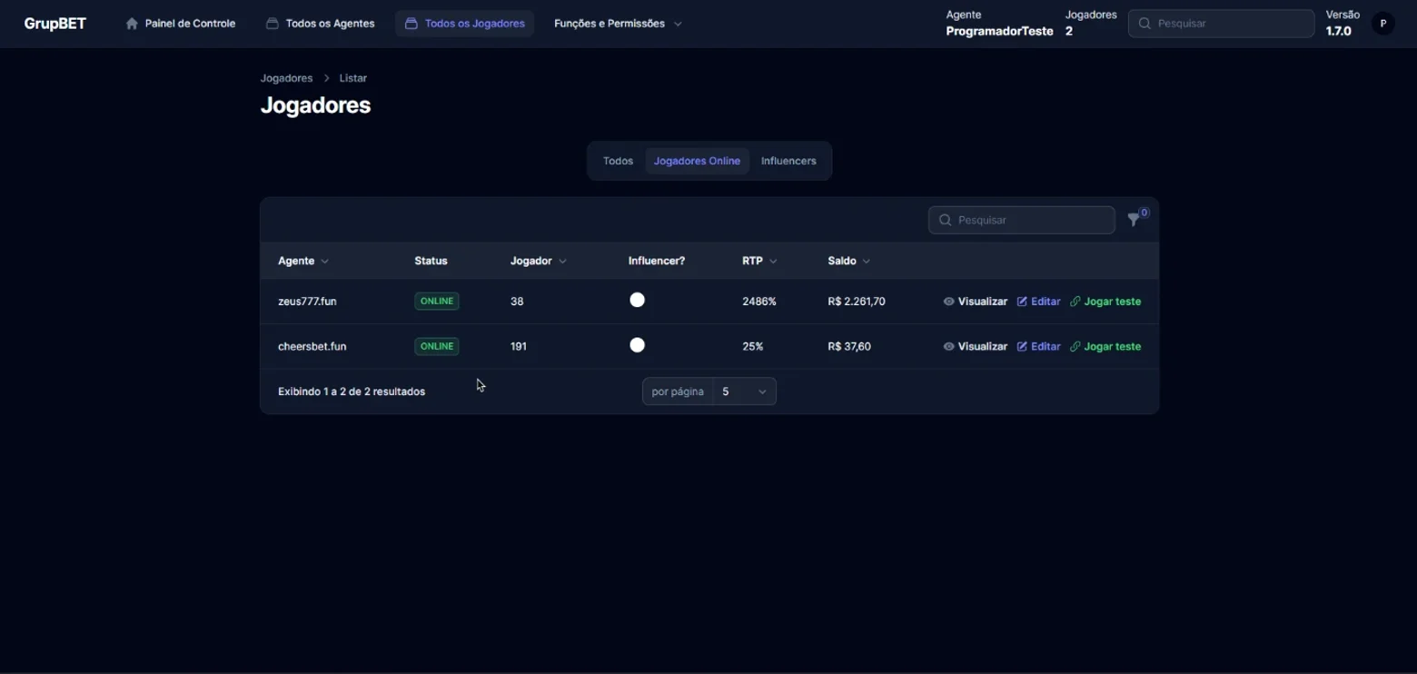This screenshot has height=674, width=1417.
Task: Open the table filter funnel icon
Action: pos(1134,220)
